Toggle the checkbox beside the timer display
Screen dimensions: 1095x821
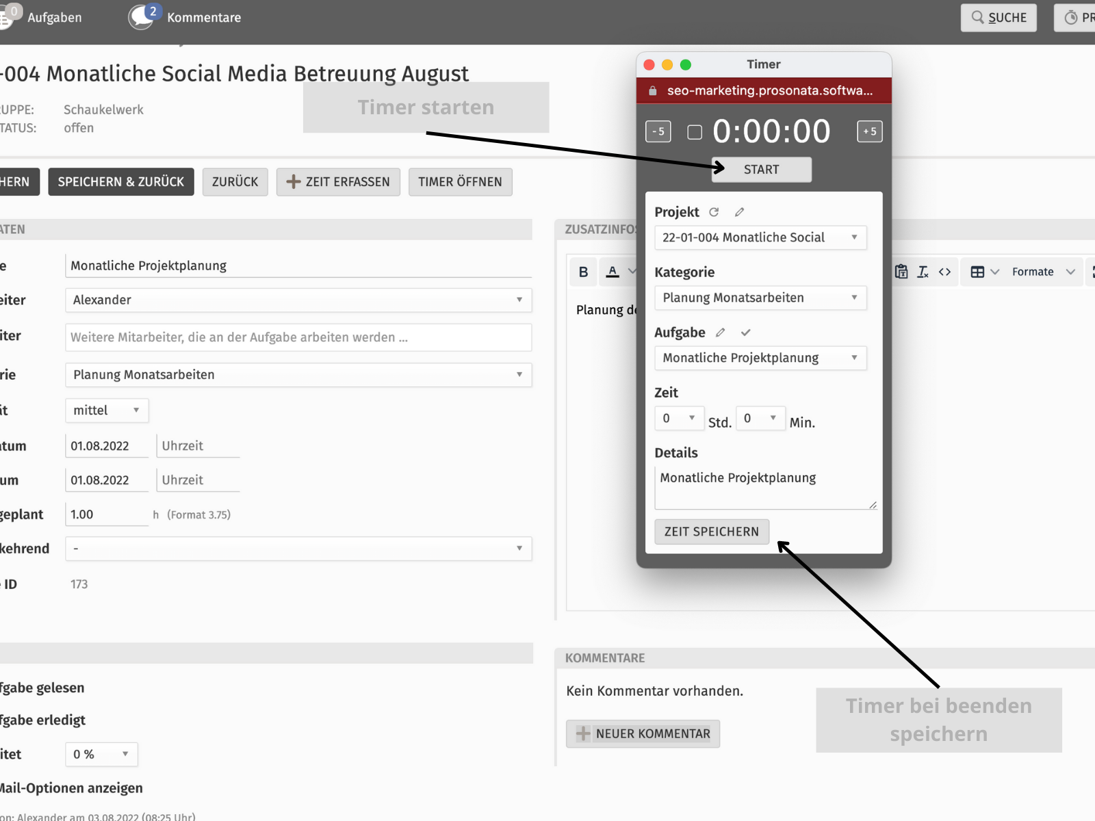pyautogui.click(x=695, y=132)
